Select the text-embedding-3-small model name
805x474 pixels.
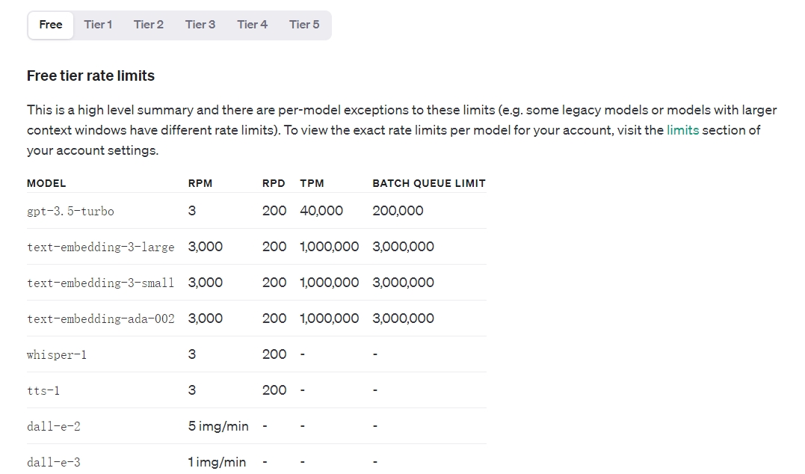click(101, 283)
